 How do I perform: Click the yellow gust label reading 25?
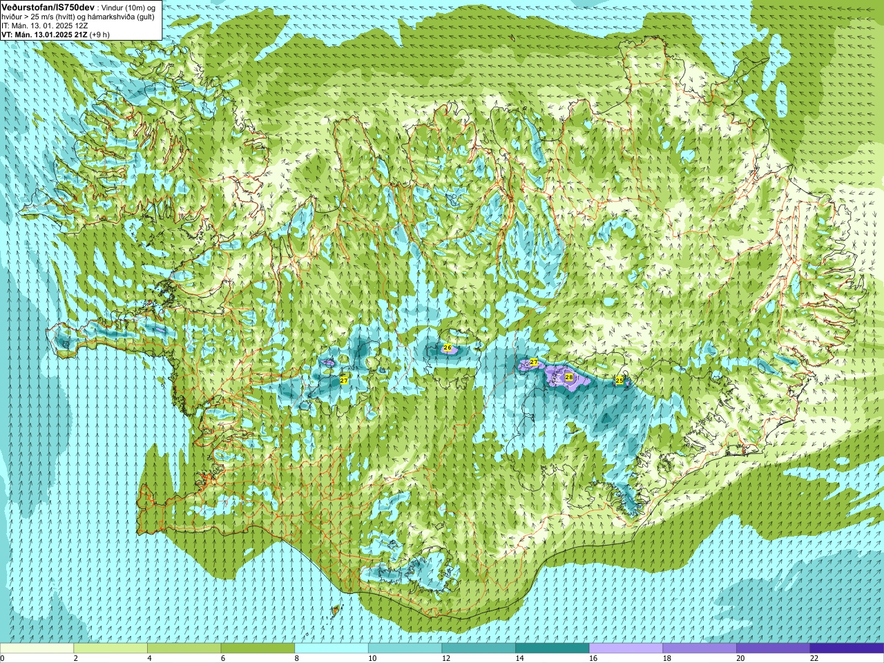[x=619, y=381]
